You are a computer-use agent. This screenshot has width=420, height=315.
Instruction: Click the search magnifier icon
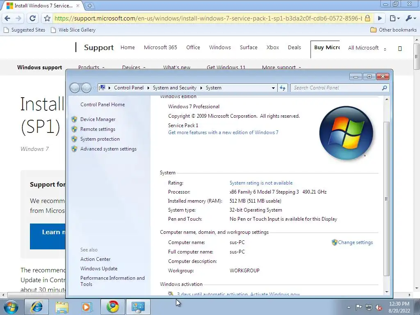point(384,88)
